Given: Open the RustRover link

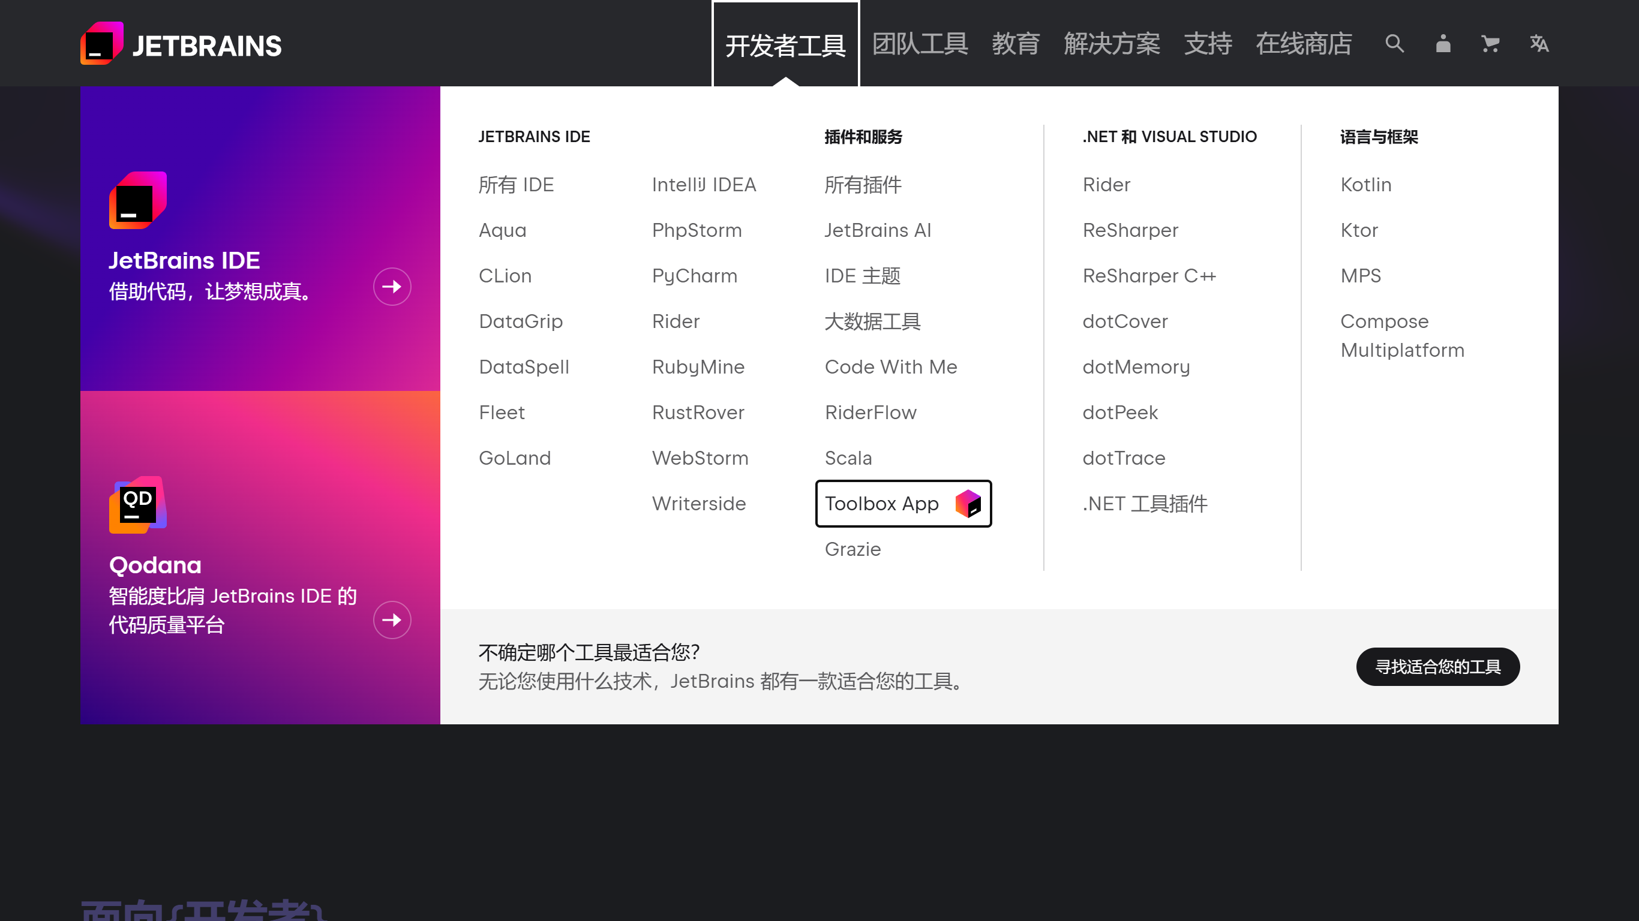Looking at the screenshot, I should pos(698,412).
